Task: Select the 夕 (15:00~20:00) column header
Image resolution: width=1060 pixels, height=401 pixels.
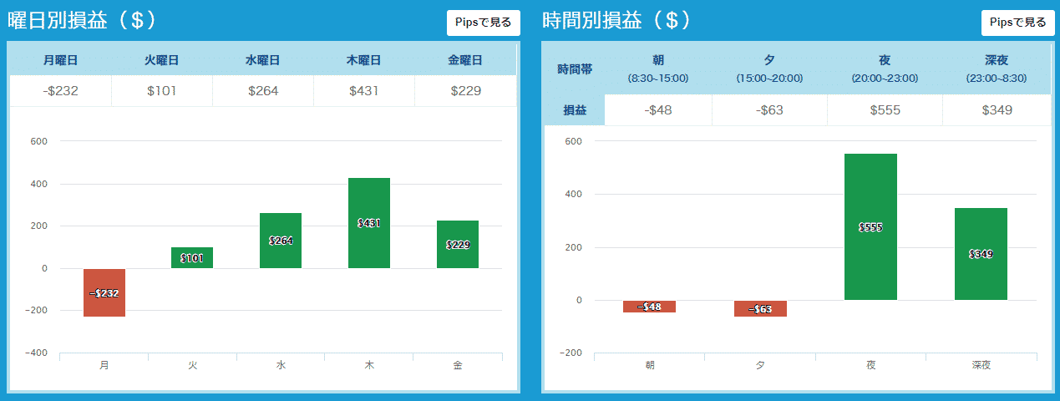Action: (769, 69)
